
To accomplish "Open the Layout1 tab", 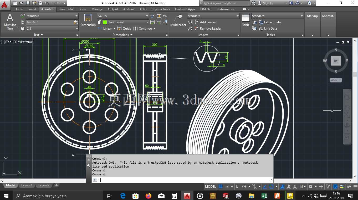I will pos(27,185).
